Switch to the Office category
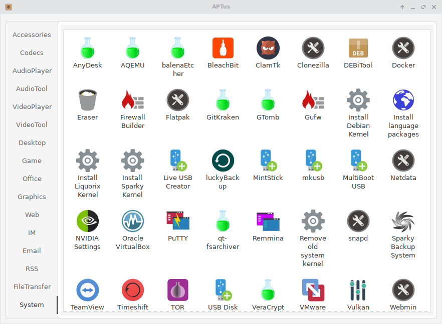Screen dimensions: 442x324 pos(32,178)
